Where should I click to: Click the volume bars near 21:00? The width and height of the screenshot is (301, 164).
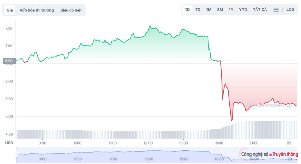[254, 130]
